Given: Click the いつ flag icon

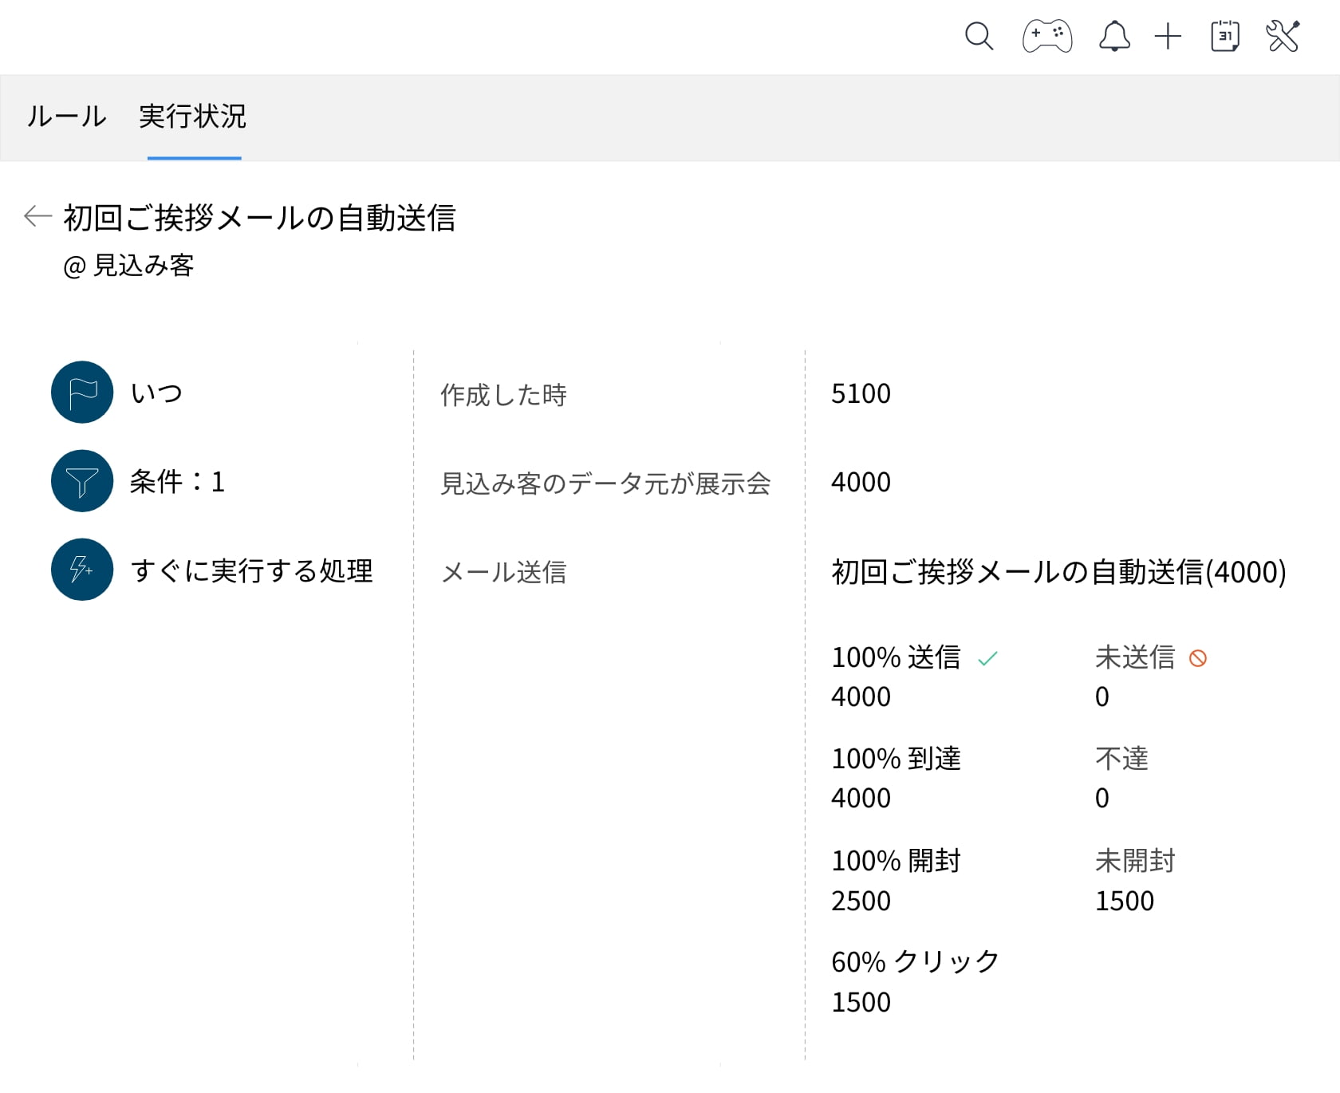Looking at the screenshot, I should coord(82,393).
